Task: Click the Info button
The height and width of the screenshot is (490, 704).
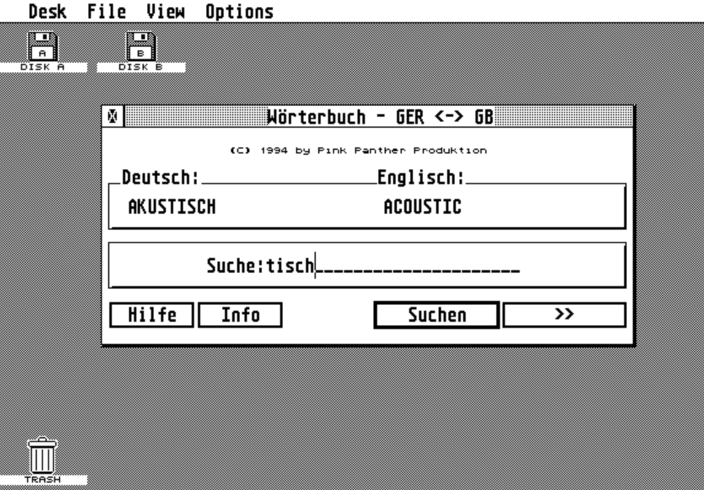Action: 240,315
